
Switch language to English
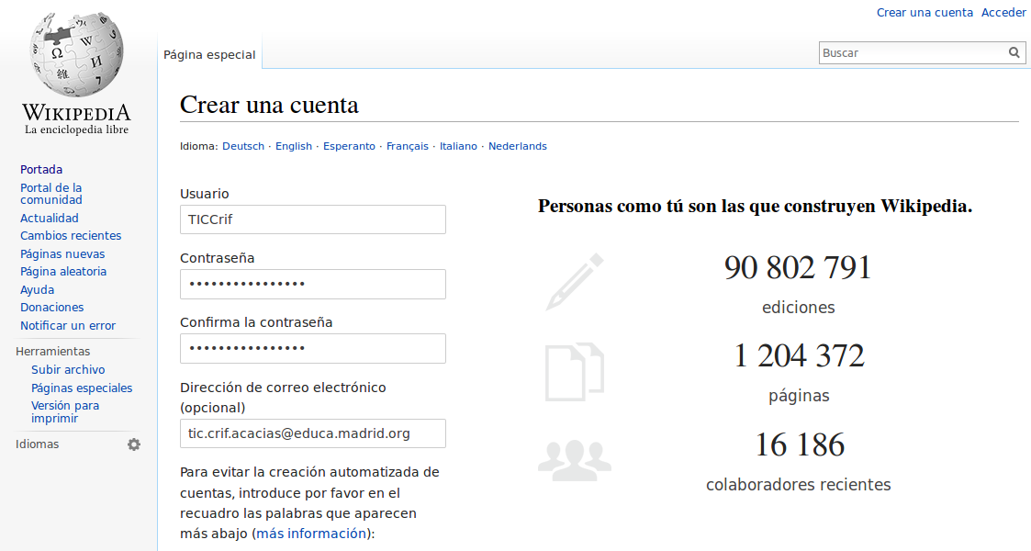point(294,146)
